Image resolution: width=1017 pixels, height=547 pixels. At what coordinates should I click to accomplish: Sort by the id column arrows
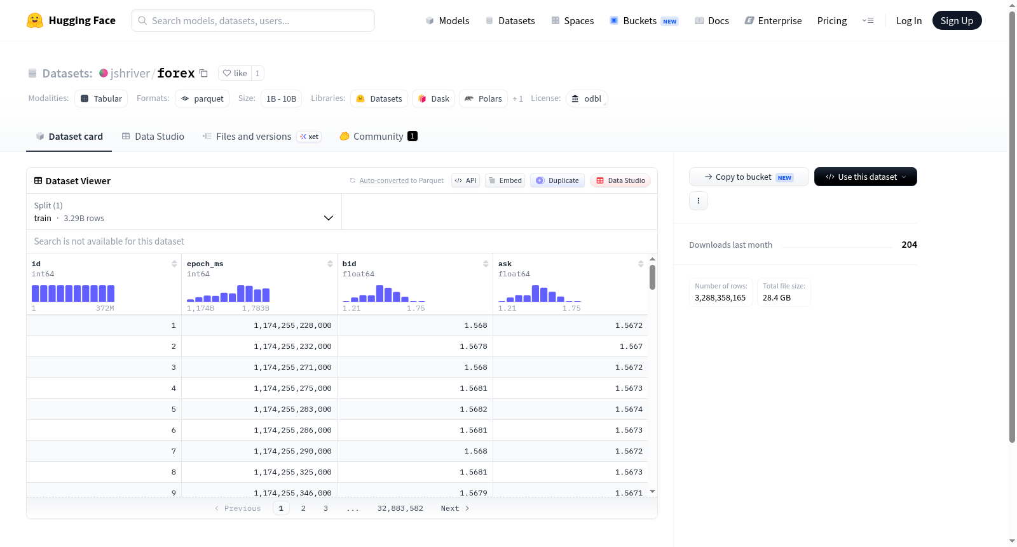(x=174, y=264)
